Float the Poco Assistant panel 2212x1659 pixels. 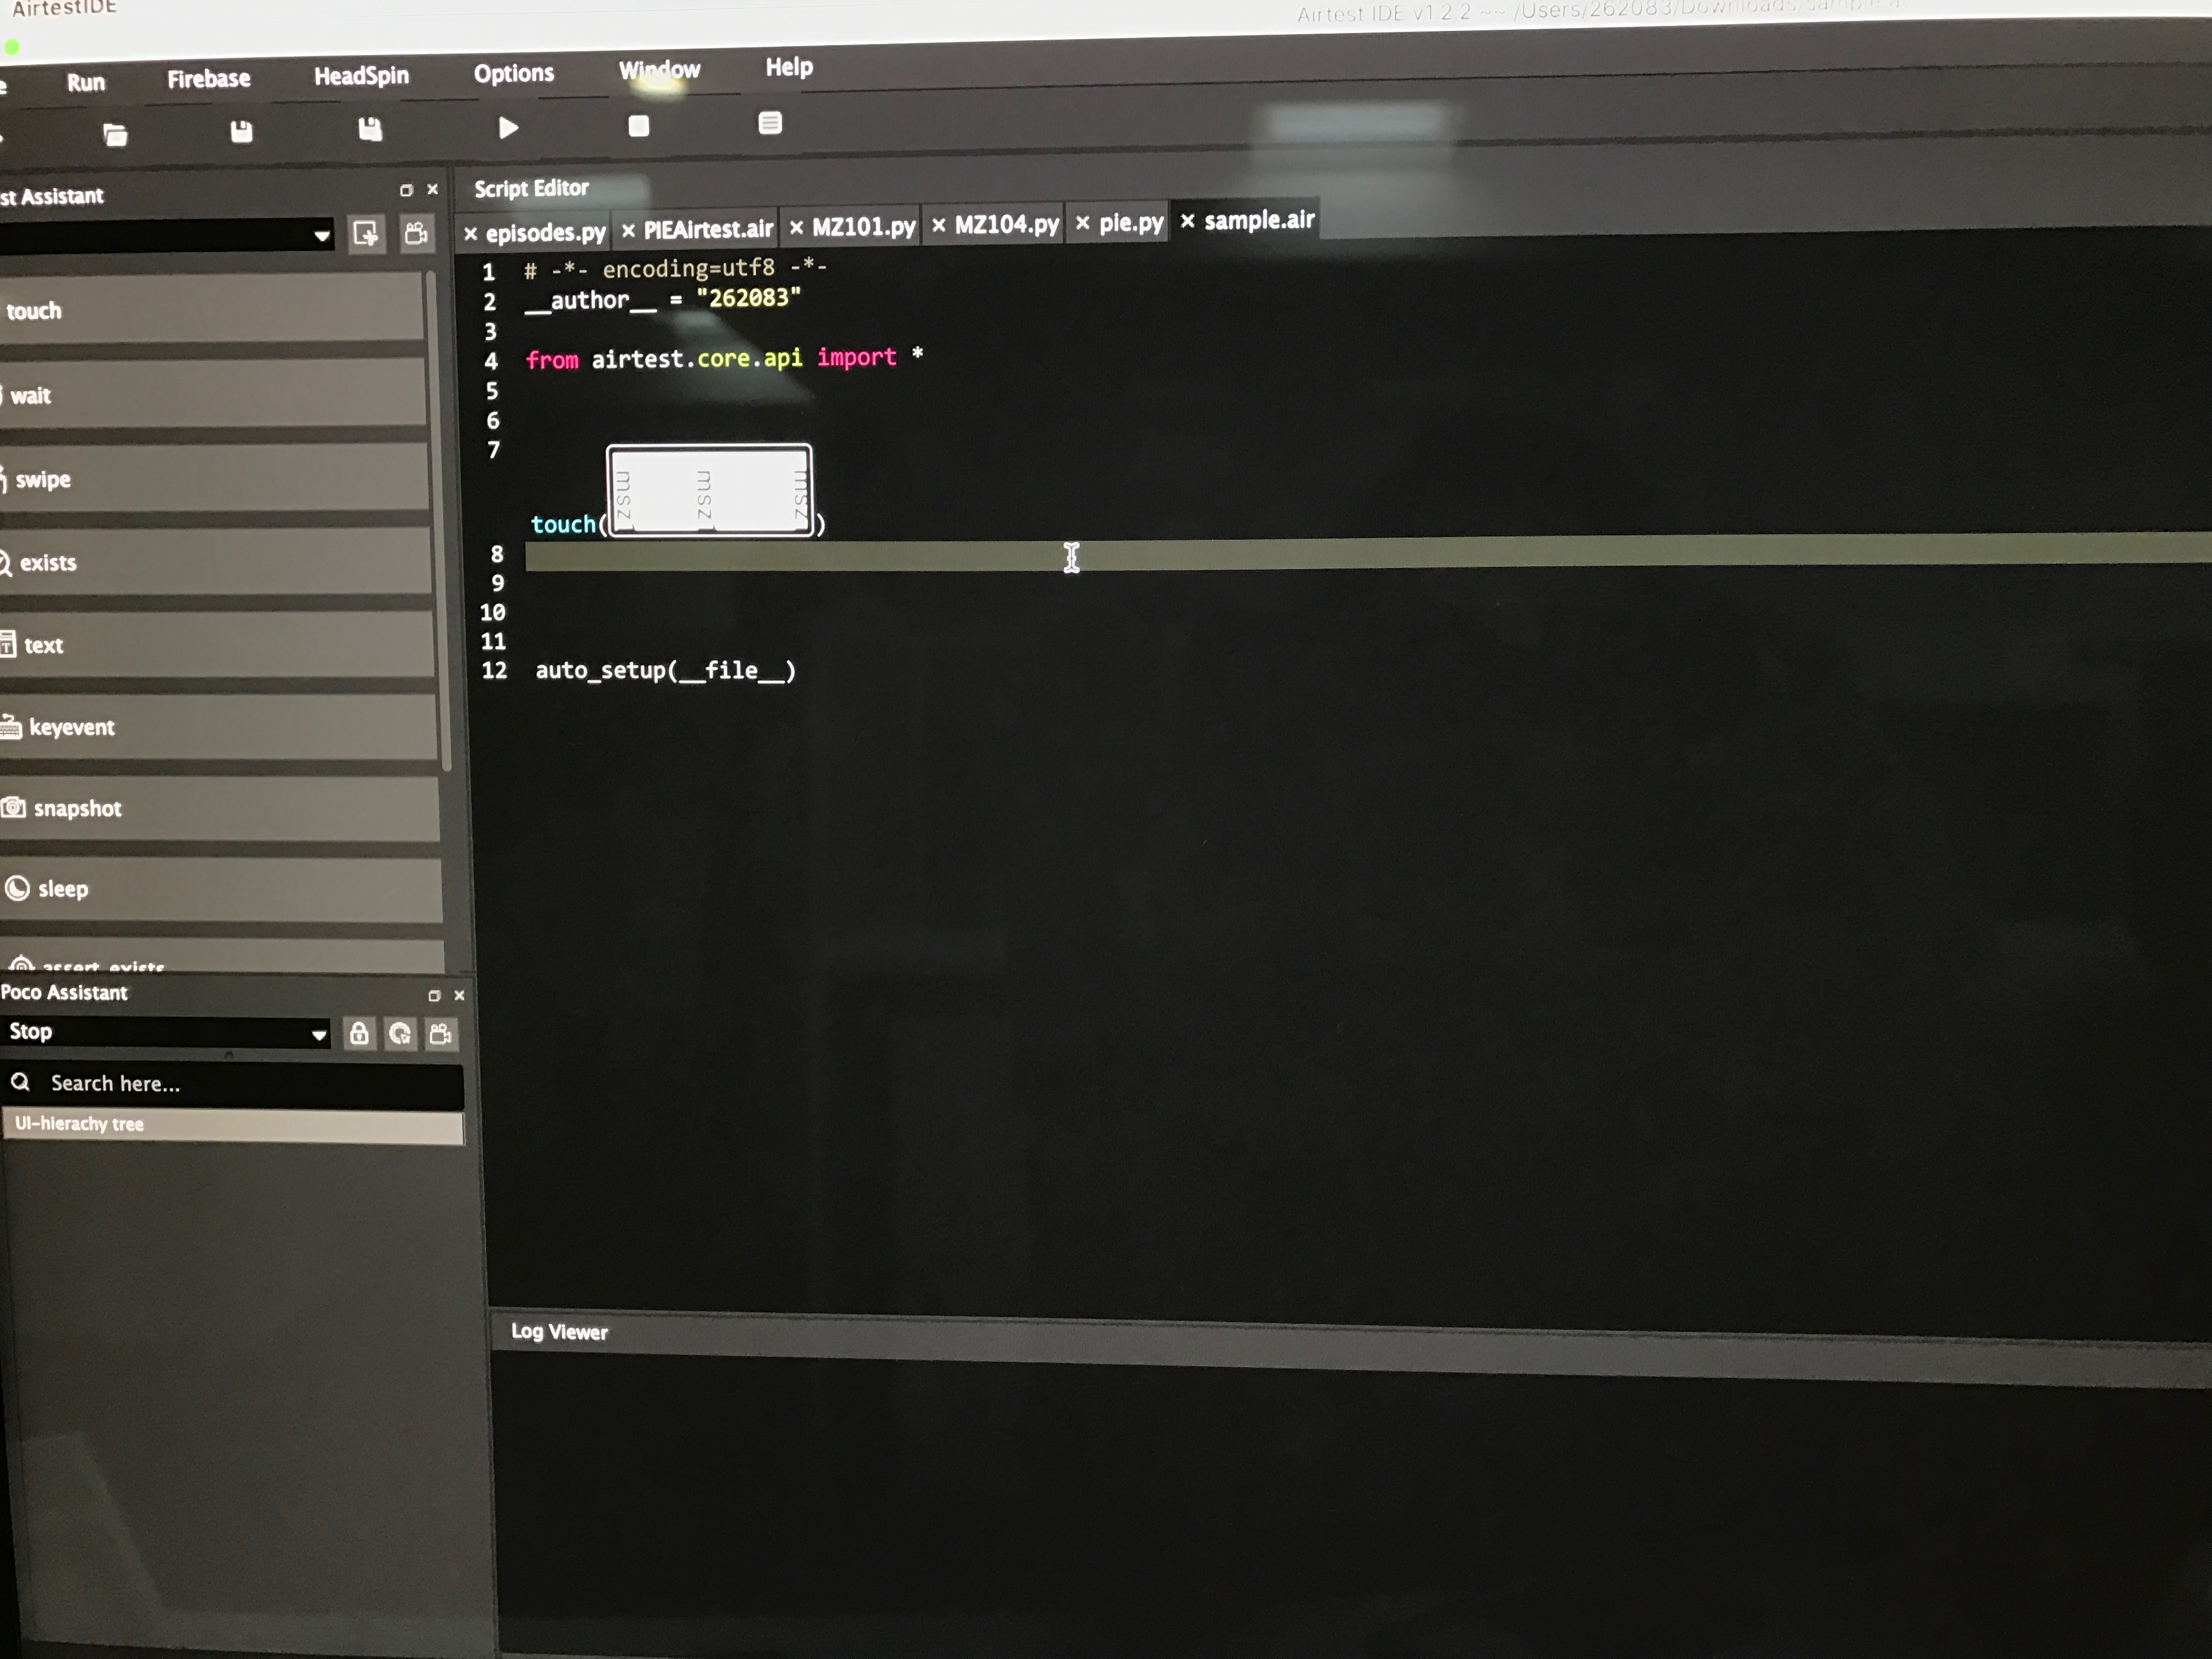tap(434, 996)
